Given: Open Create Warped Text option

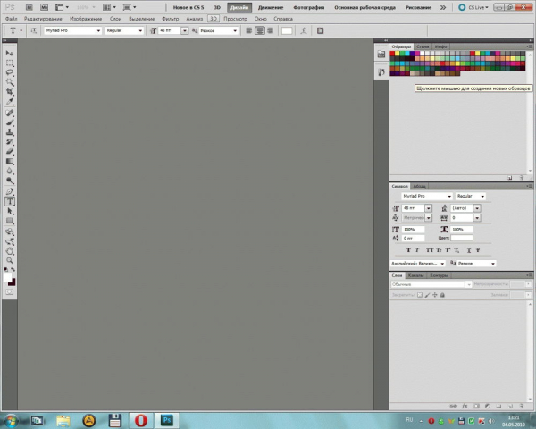Looking at the screenshot, I should (303, 30).
